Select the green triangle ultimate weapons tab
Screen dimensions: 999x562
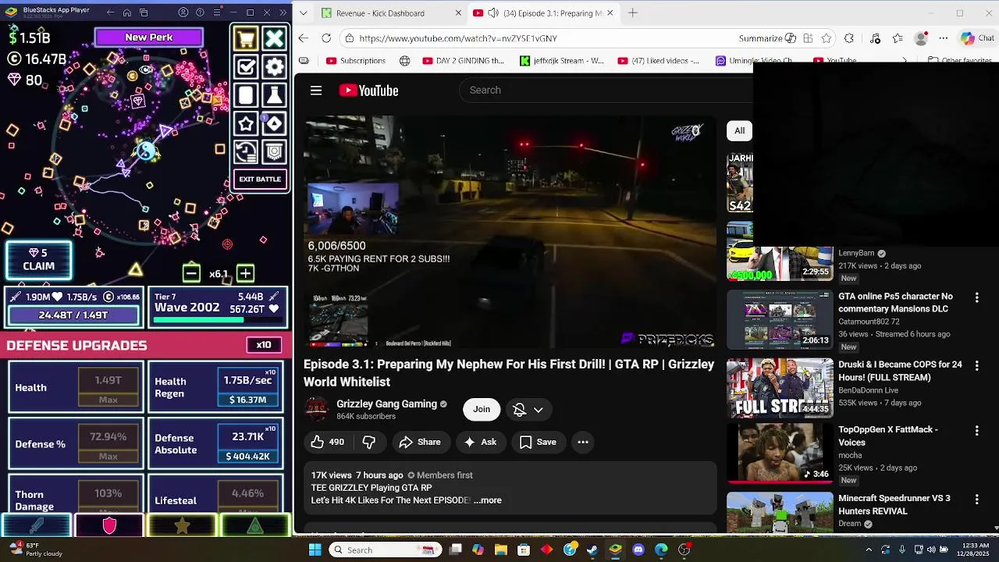click(x=255, y=526)
